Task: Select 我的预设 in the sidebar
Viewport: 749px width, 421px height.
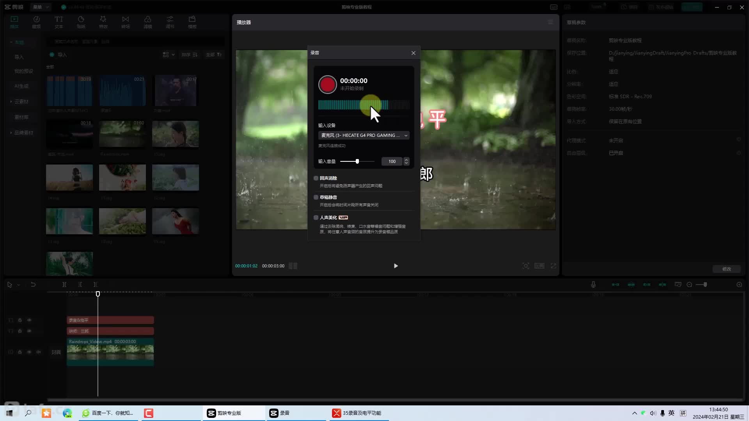Action: tap(24, 71)
